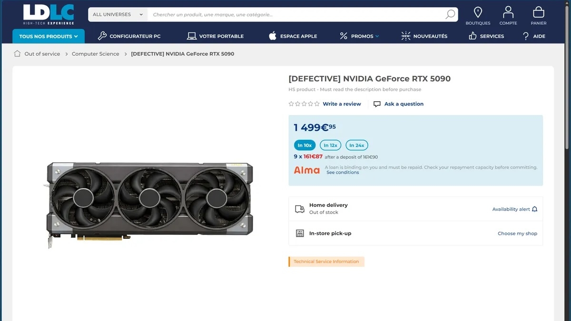Open Services menu item
The image size is (571, 321).
tap(492, 36)
